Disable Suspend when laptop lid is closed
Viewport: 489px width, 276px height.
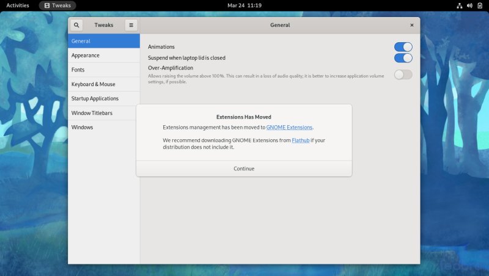tap(403, 58)
